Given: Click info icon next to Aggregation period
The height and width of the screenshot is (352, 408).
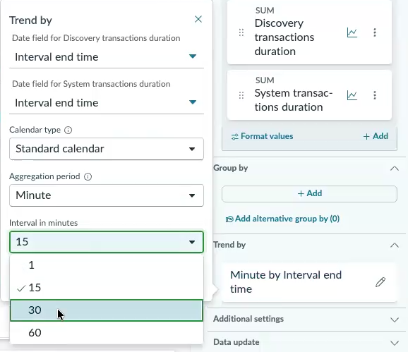Looking at the screenshot, I should point(88,177).
